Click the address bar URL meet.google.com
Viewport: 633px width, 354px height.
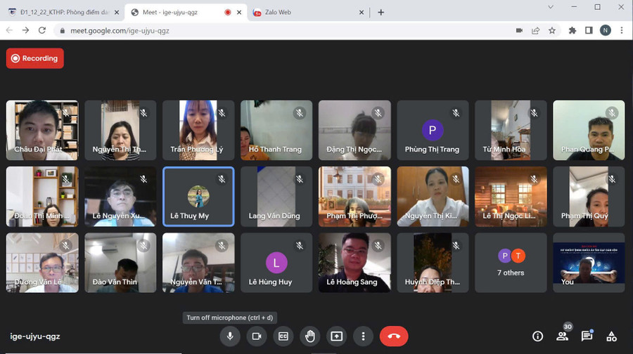[120, 31]
